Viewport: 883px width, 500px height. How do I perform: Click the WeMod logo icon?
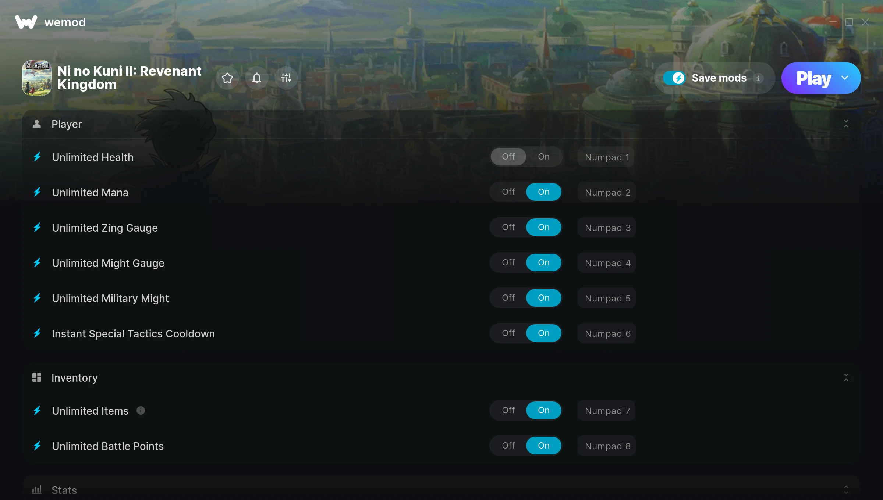[x=26, y=22]
